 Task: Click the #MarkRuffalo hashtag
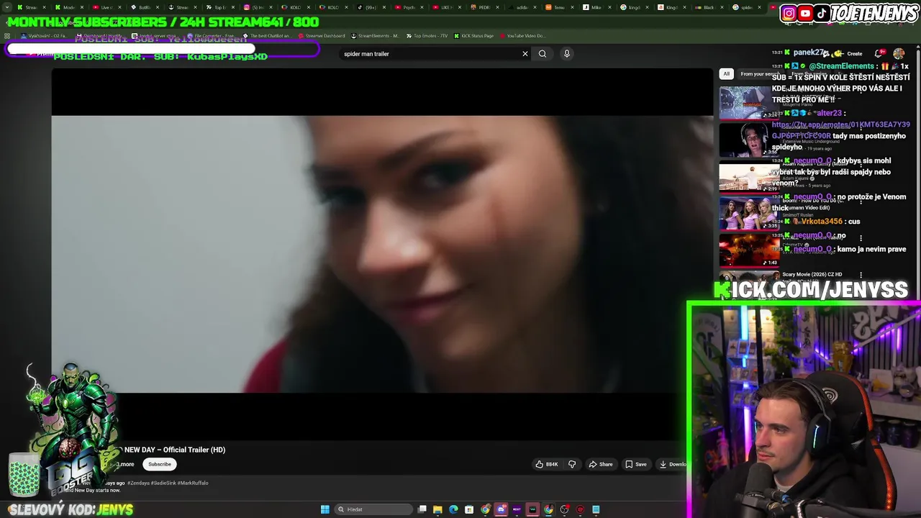[193, 483]
